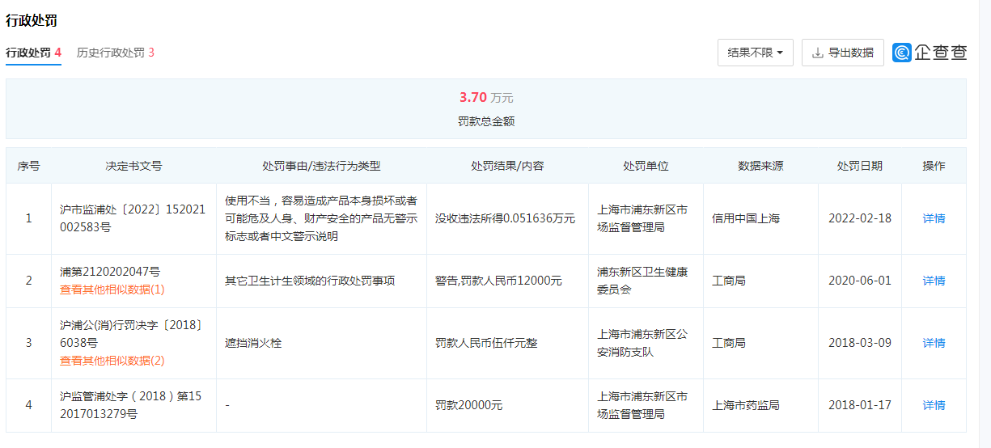The height and width of the screenshot is (448, 991).
Task: Select the 行政处罚 tab
Action: (x=33, y=53)
